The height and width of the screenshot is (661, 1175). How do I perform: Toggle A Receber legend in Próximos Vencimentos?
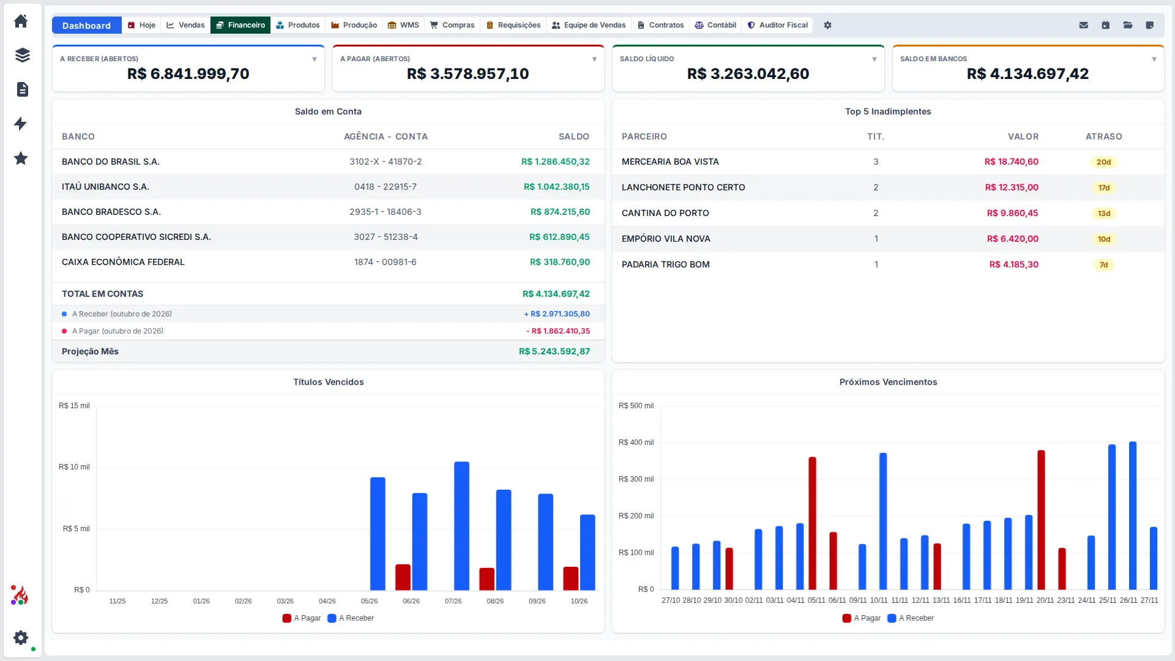coord(911,618)
